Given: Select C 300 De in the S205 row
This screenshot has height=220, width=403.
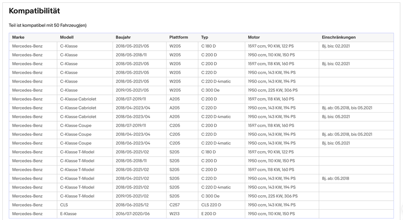Looking at the screenshot, I should point(210,196).
